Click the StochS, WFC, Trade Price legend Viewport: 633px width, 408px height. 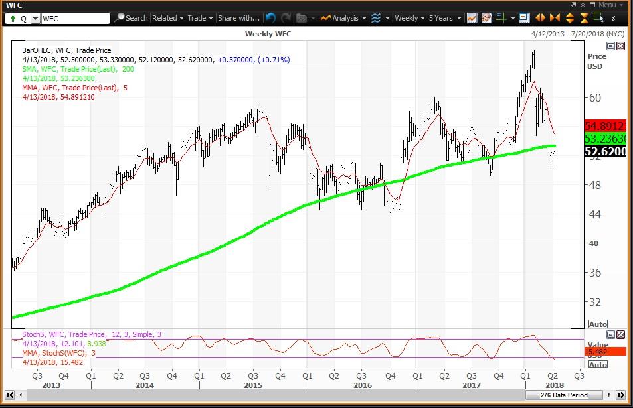[92, 334]
